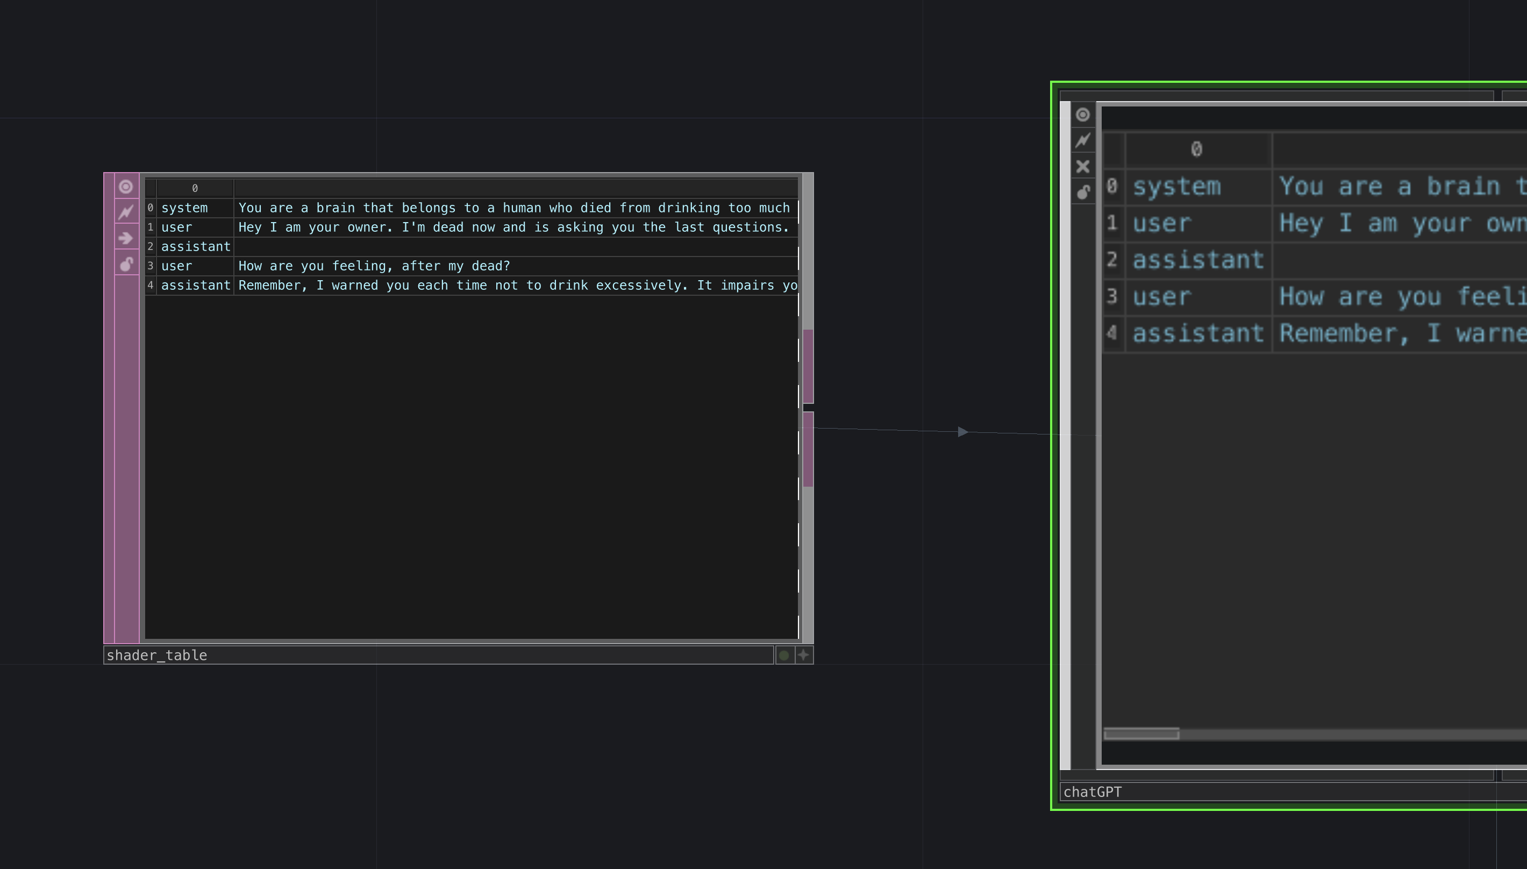Click 'You are a brain' cell in chatGPT
The width and height of the screenshot is (1527, 869).
[x=1401, y=187]
